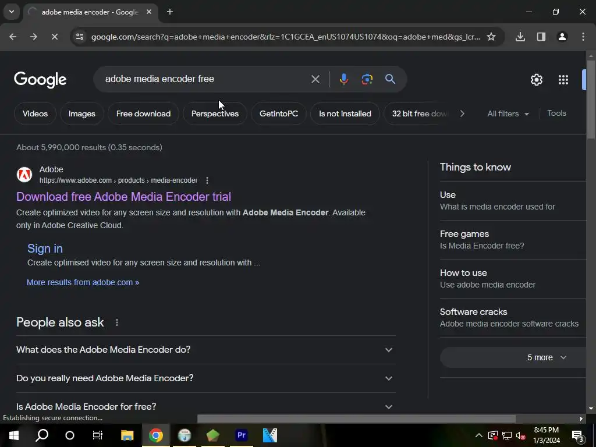Stop loading the page
596x447 pixels.
point(54,37)
